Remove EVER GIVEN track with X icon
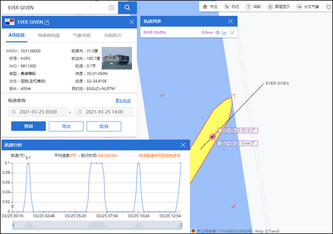333x234 pixels. click(x=232, y=33)
